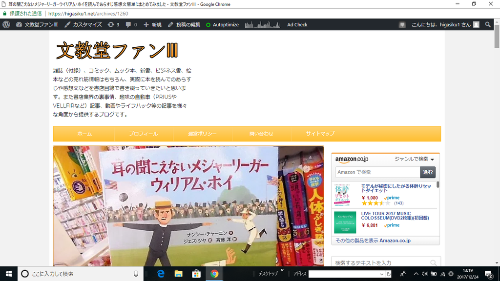Open LIVE TOUR 2017 MUSIC COLOSSEUM link
The width and height of the screenshot is (500, 281).
click(x=395, y=216)
